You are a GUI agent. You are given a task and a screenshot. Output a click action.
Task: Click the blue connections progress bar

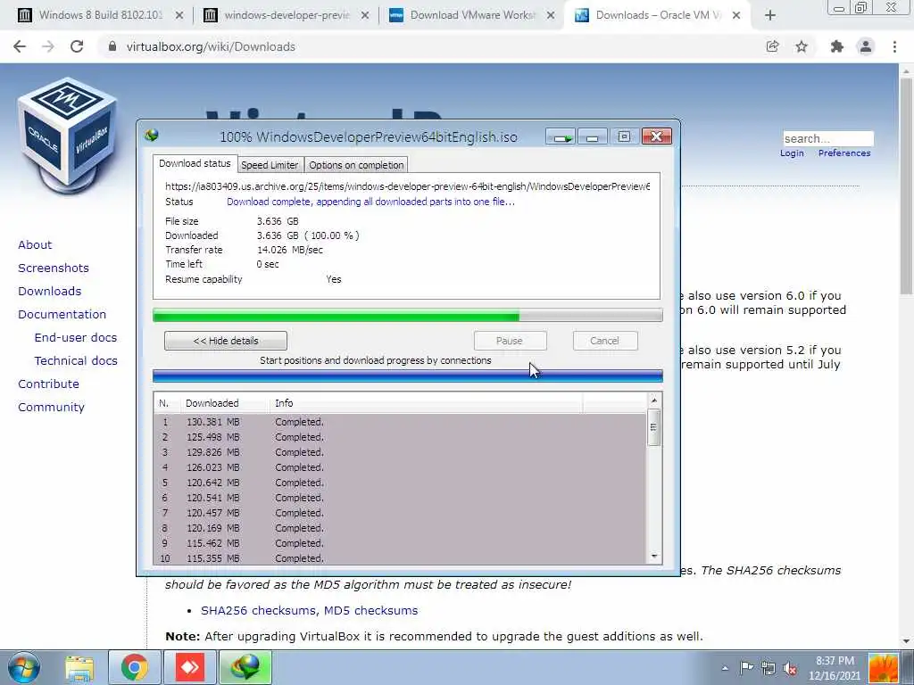pos(407,376)
